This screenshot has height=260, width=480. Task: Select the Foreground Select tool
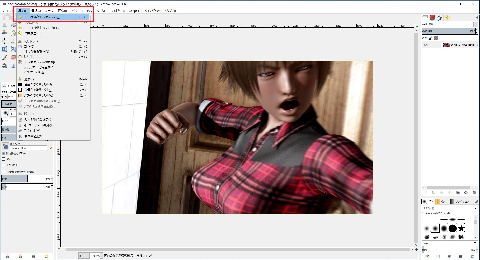tap(5, 33)
